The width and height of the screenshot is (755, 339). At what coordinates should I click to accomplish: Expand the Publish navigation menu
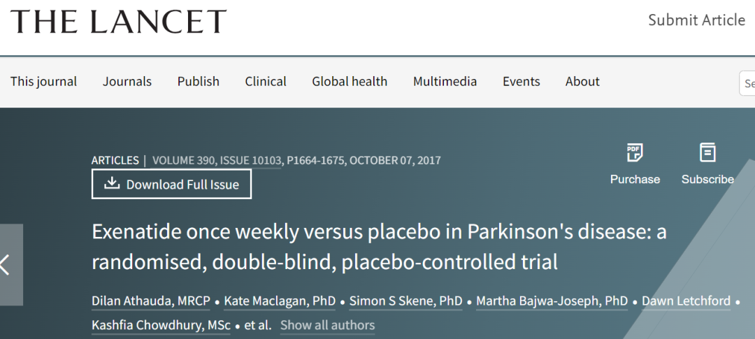click(199, 81)
